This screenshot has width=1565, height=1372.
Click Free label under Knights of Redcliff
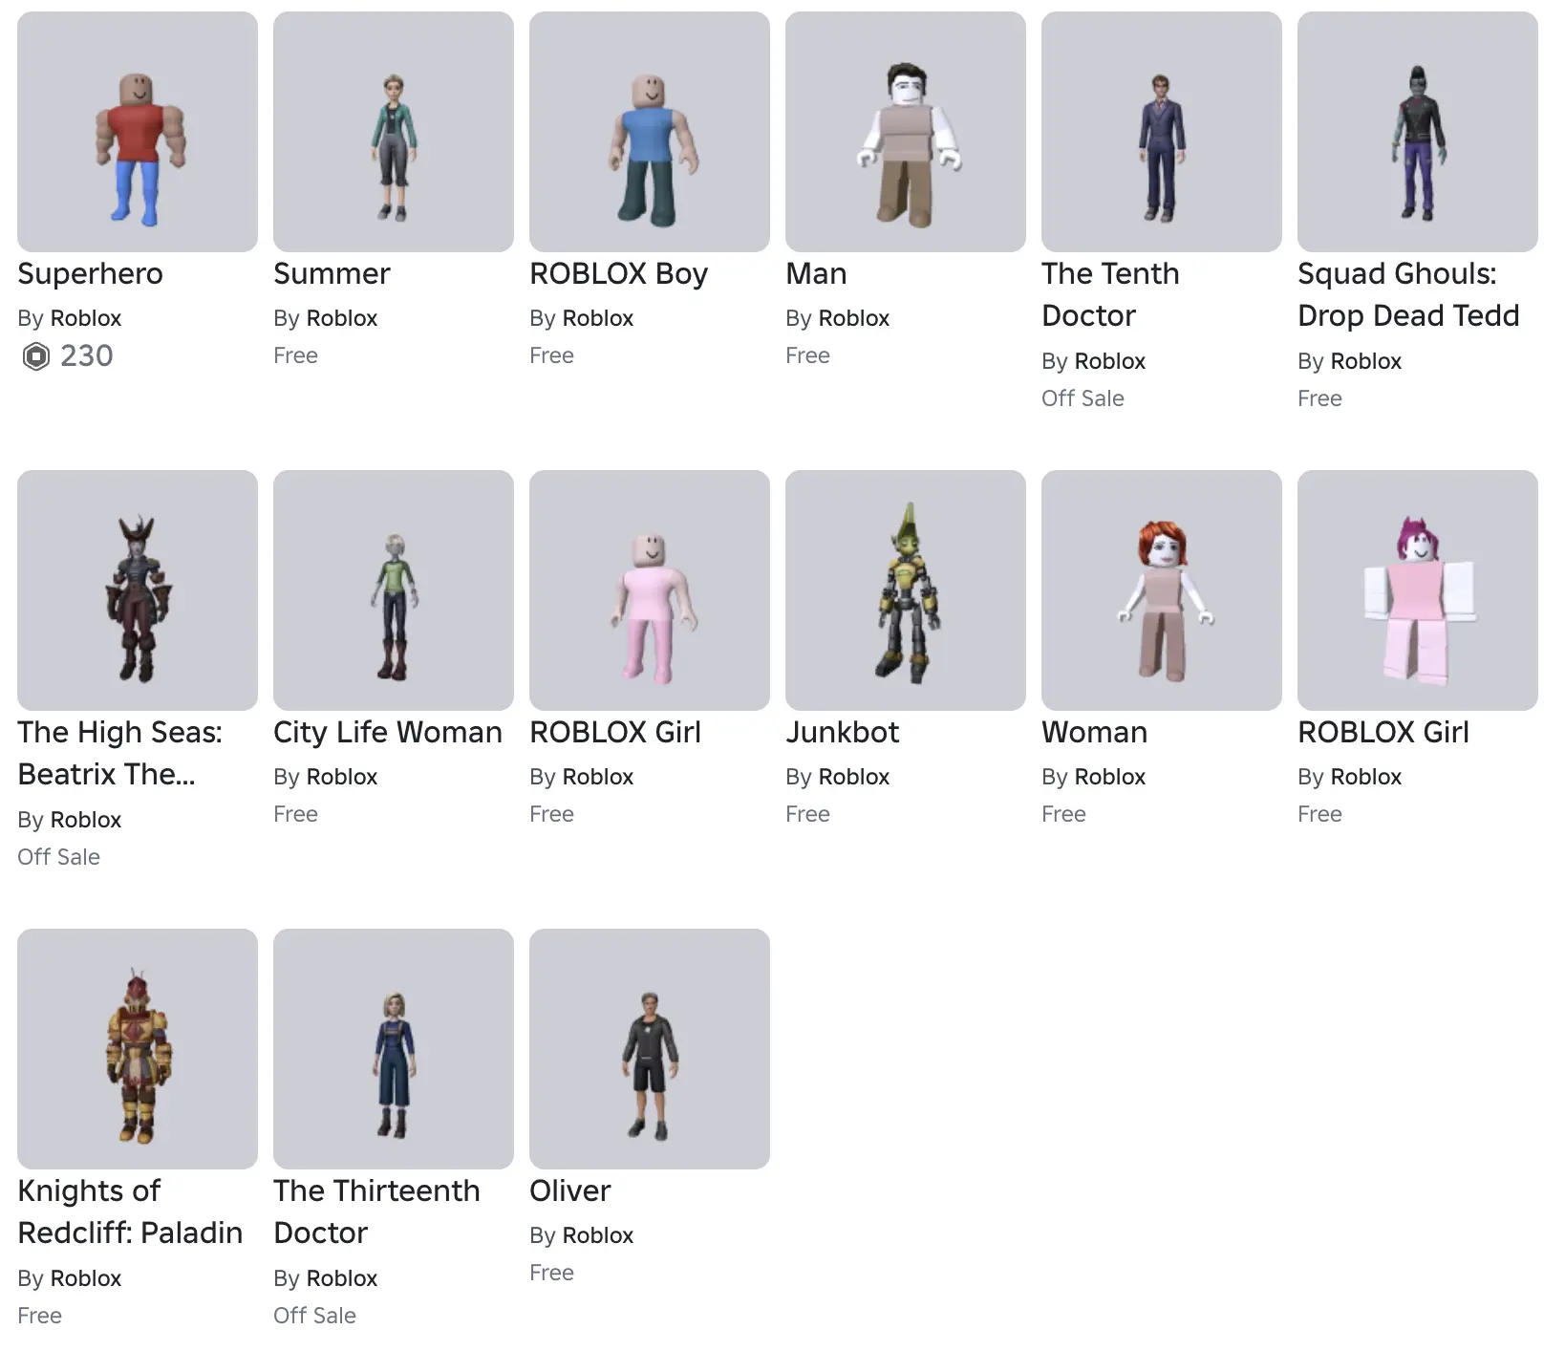[39, 1316]
